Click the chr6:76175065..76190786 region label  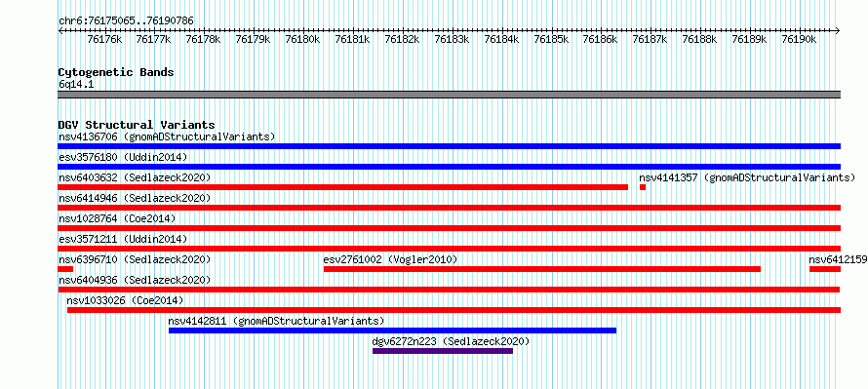tap(126, 21)
